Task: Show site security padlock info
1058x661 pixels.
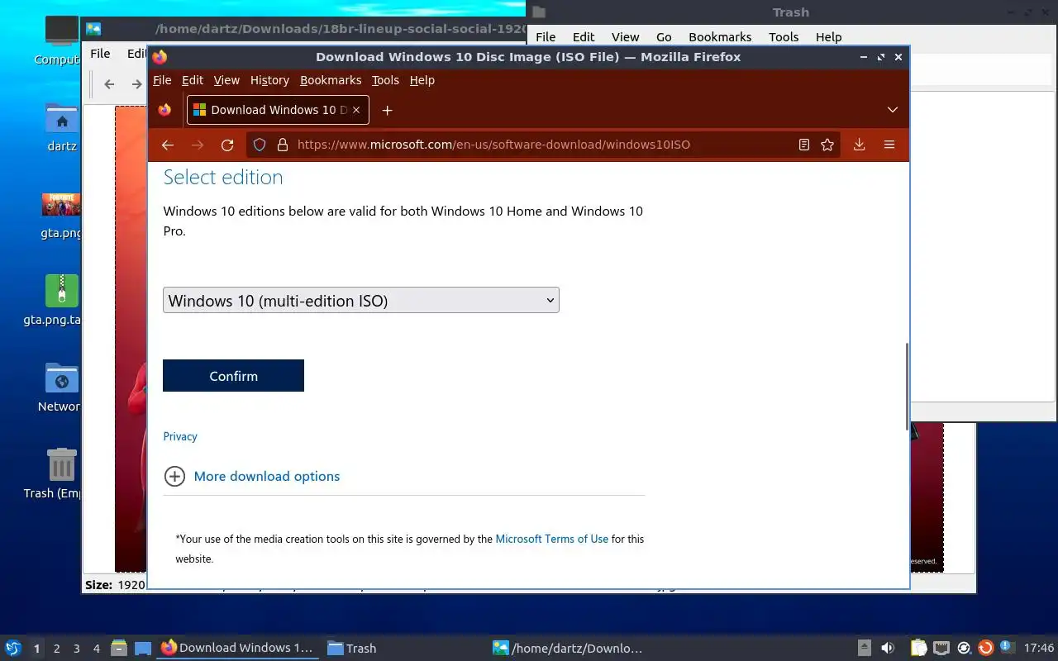Action: (x=283, y=145)
